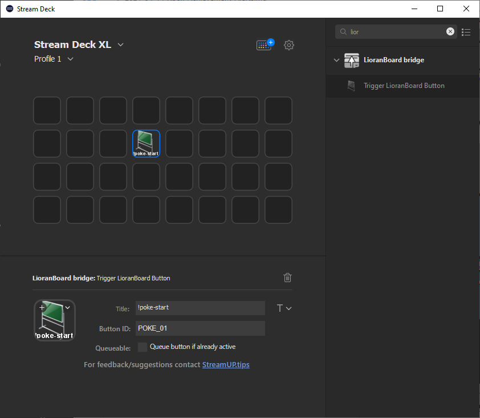
Task: Open the preferences gear icon
Action: coord(288,45)
